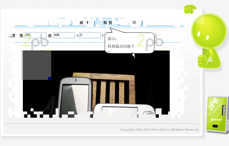Click the 宽 width field showing 371
229x146 pixels.
point(36,35)
